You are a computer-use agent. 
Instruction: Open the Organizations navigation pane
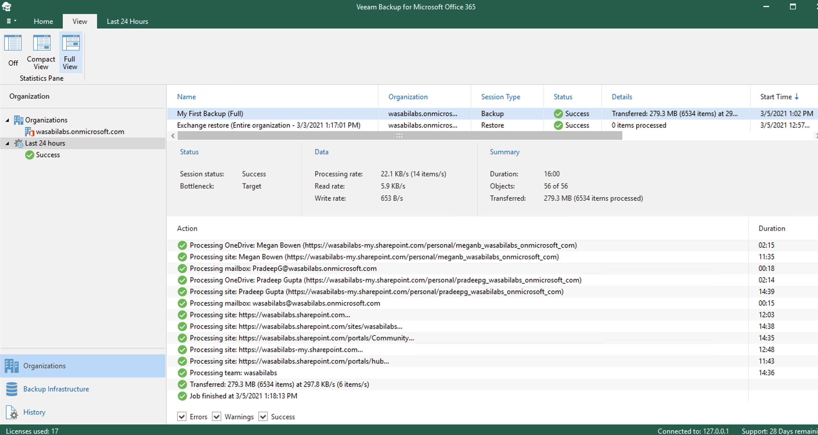click(x=83, y=366)
